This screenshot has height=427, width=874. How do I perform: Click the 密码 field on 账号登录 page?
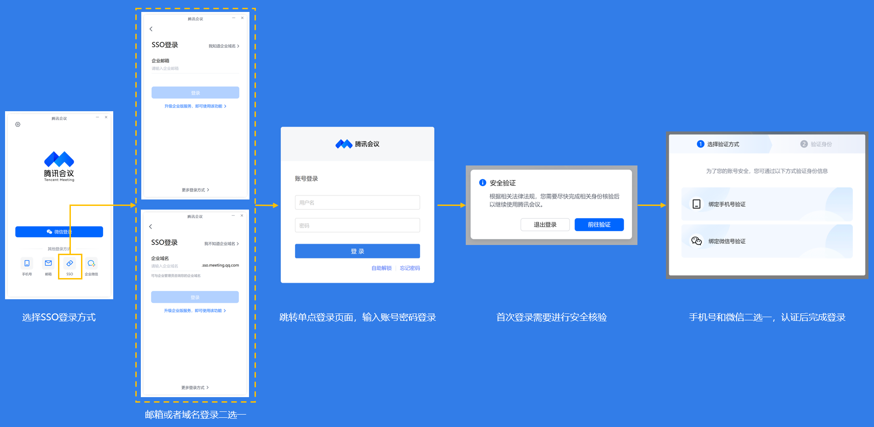(357, 226)
